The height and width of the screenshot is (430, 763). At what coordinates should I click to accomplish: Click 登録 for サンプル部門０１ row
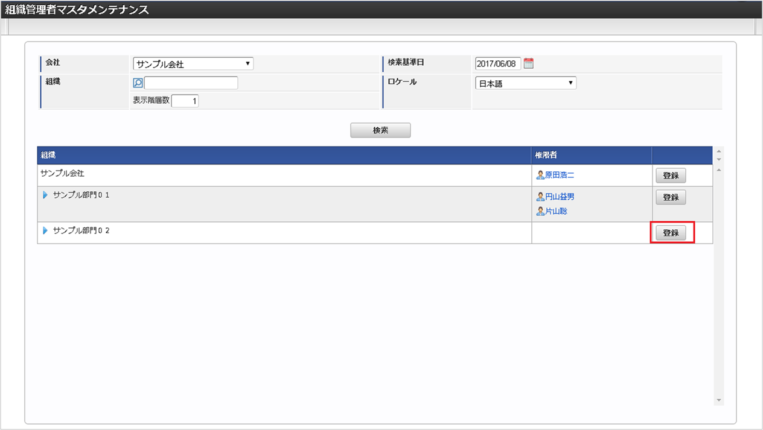[x=671, y=197]
